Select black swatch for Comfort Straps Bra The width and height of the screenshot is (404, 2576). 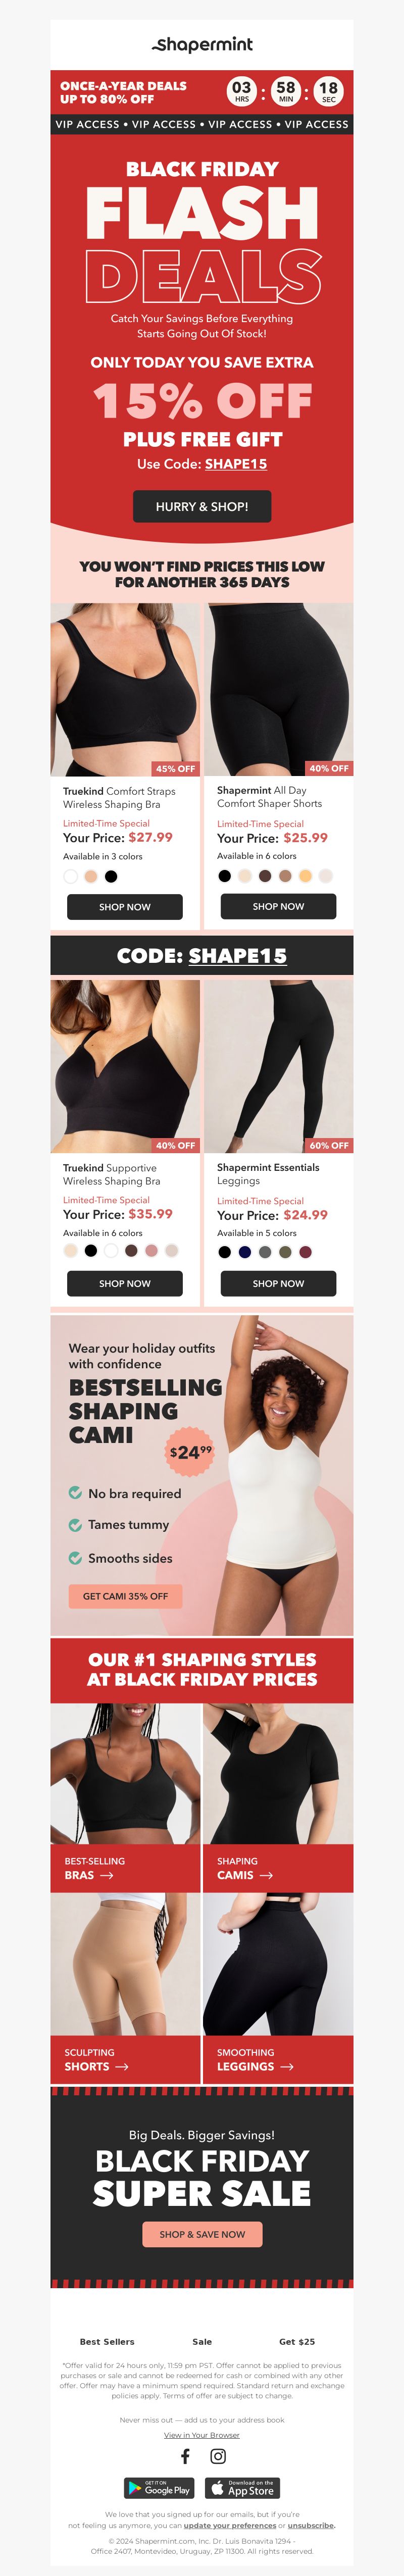click(111, 876)
